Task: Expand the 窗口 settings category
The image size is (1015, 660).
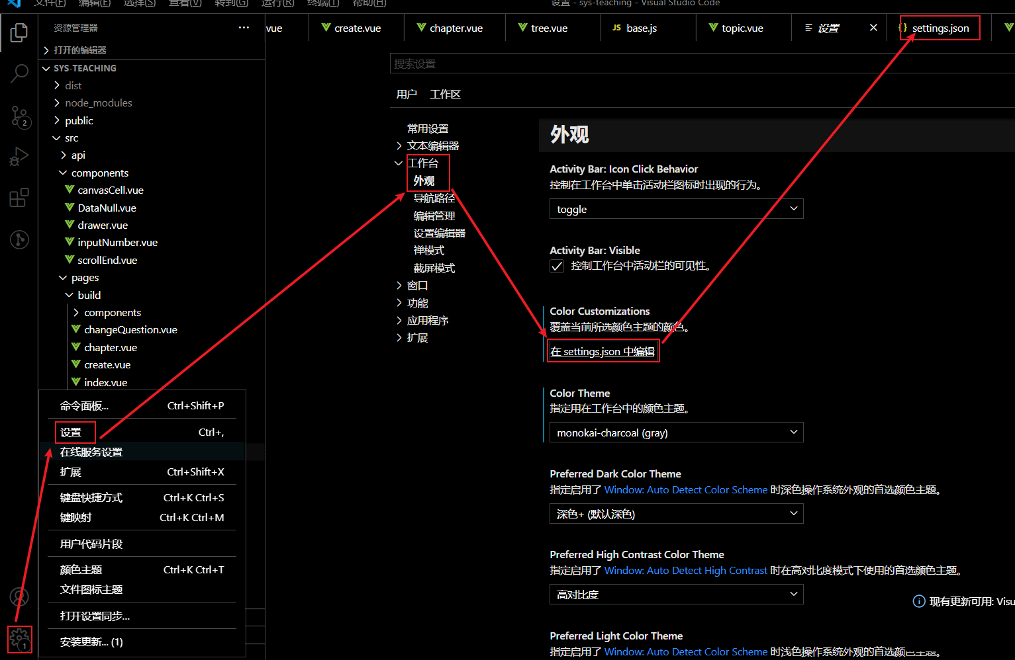Action: click(x=399, y=285)
